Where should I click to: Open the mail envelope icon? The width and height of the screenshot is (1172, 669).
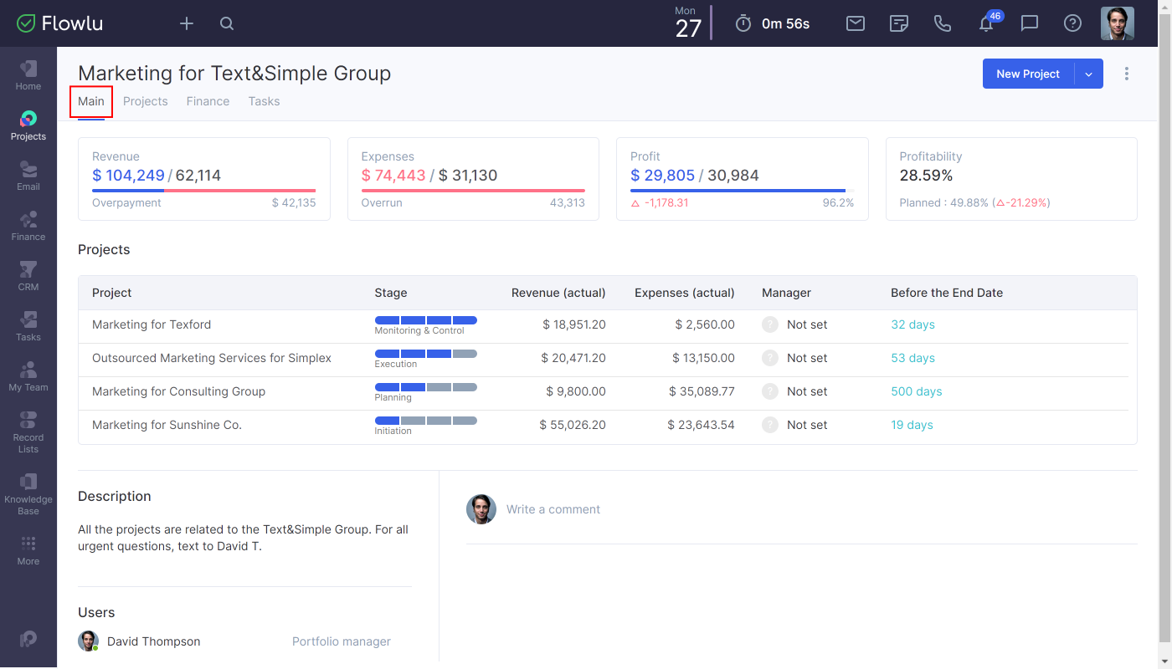(856, 23)
